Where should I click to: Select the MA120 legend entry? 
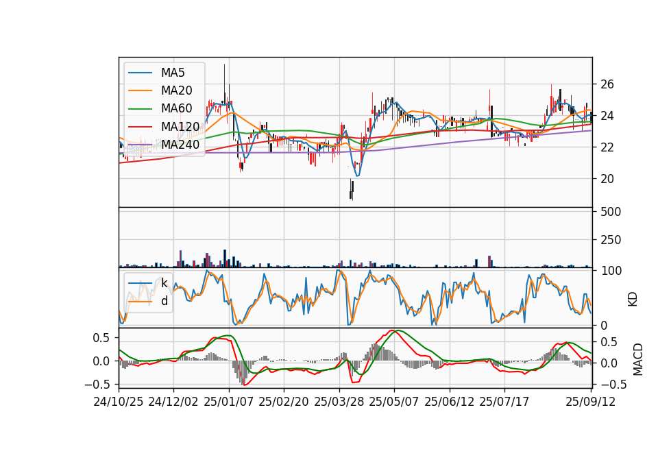(x=164, y=126)
